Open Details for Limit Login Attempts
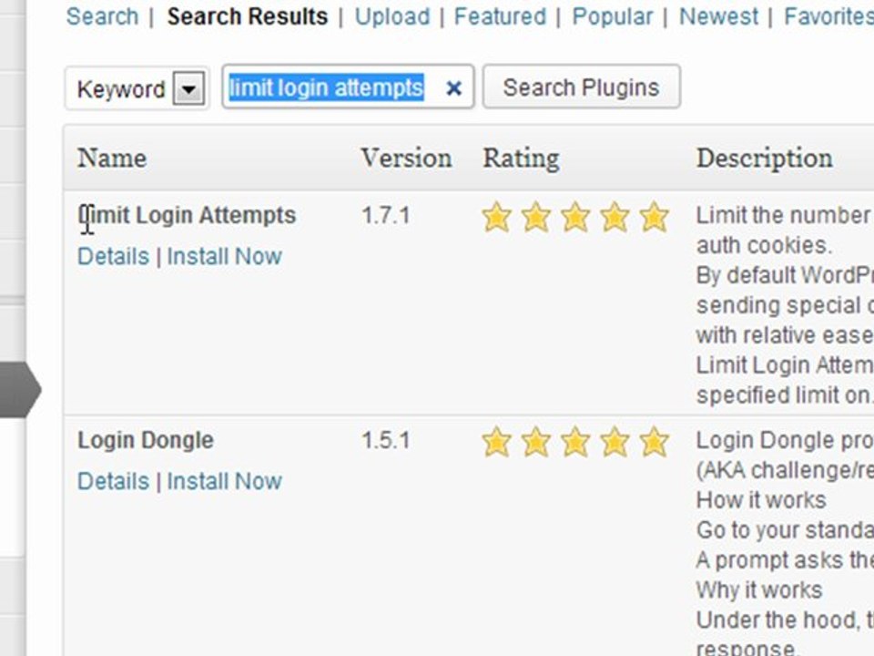Screen dimensions: 874x656 pos(113,257)
